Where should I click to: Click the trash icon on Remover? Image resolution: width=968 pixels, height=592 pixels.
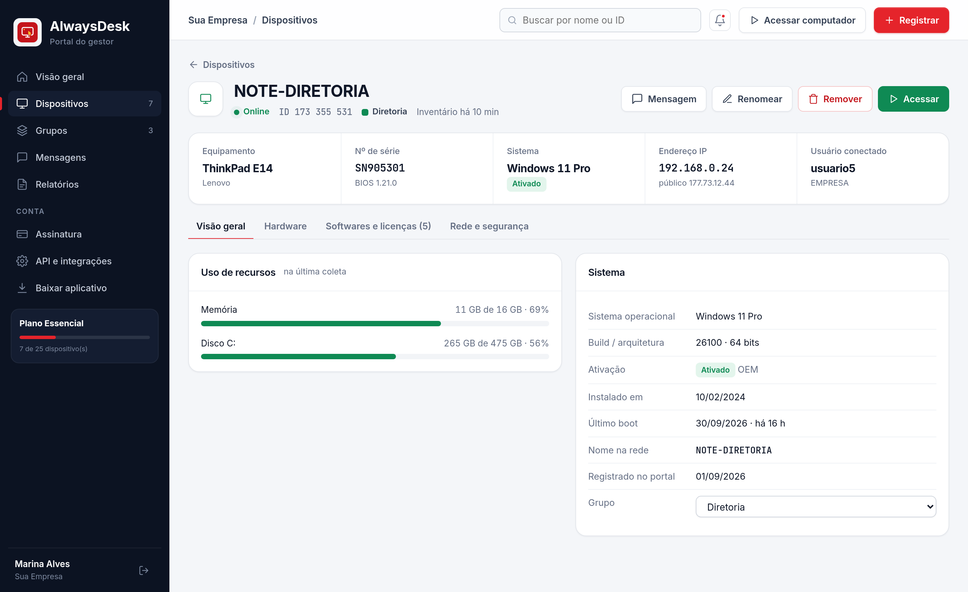(813, 99)
